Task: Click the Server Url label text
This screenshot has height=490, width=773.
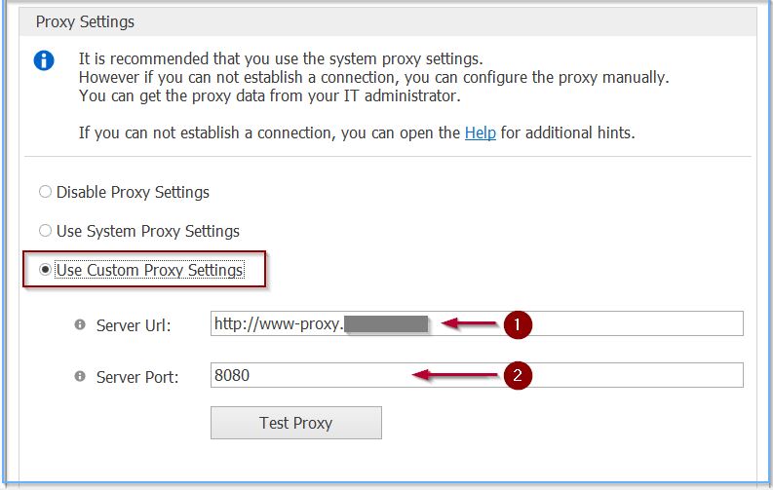Action: point(134,325)
